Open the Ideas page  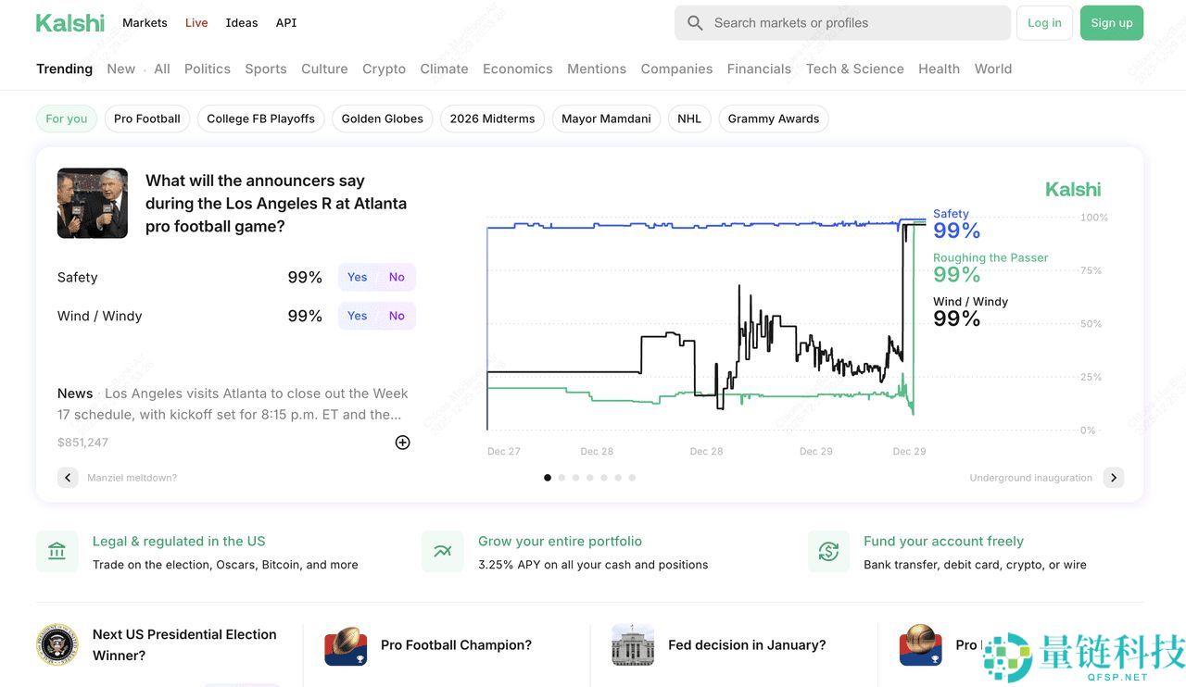coord(242,23)
